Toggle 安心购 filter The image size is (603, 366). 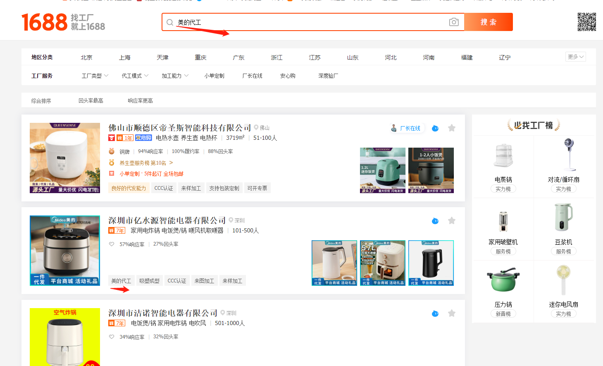click(288, 76)
